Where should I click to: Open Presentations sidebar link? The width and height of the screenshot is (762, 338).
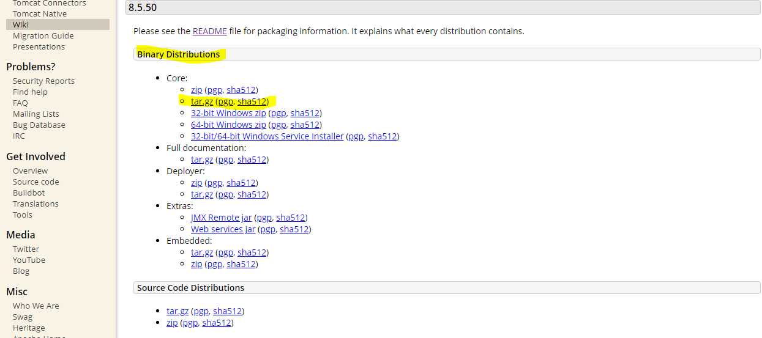click(39, 46)
